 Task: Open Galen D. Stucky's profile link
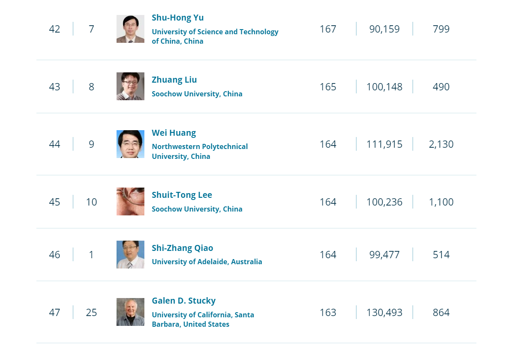tap(183, 301)
